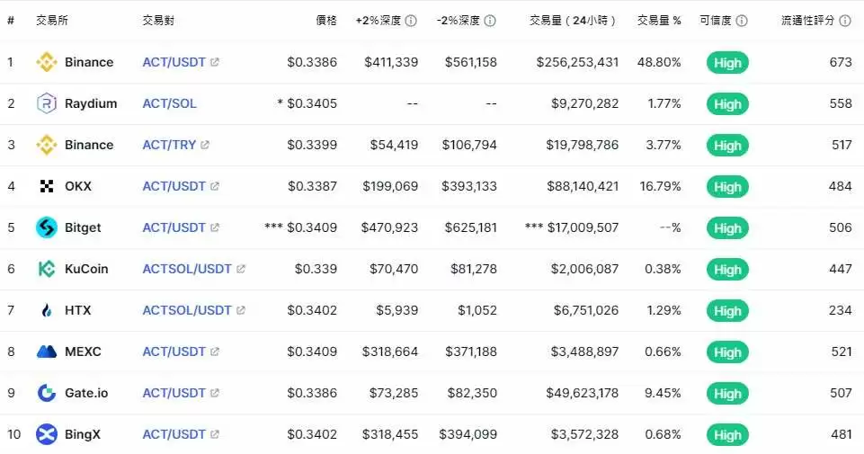
Task: Click the Bitget exchange logo
Action: click(x=46, y=227)
